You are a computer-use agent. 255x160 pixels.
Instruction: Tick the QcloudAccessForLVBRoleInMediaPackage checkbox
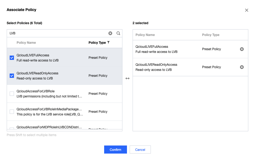pos(12,112)
